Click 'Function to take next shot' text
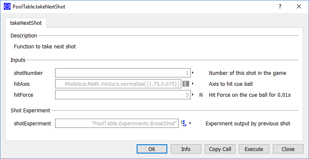Viewport: 309px width, 159px height. (45, 47)
